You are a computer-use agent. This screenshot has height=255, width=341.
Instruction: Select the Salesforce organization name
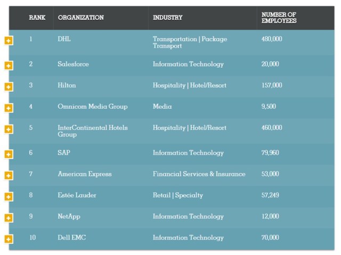(x=73, y=64)
